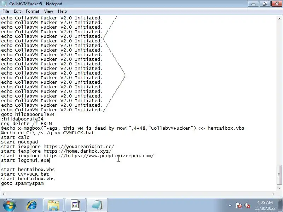Click the pcoptimizerpro.com URL line
Screen dimensions: 283x212
coord(77,156)
